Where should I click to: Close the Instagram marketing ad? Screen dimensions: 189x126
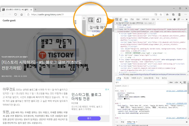tap(108, 89)
